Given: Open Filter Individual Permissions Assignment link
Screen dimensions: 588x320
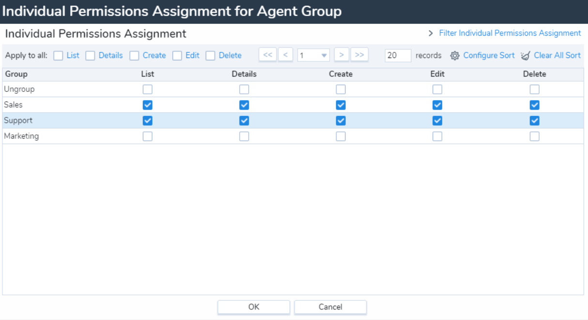Looking at the screenshot, I should click(x=510, y=33).
